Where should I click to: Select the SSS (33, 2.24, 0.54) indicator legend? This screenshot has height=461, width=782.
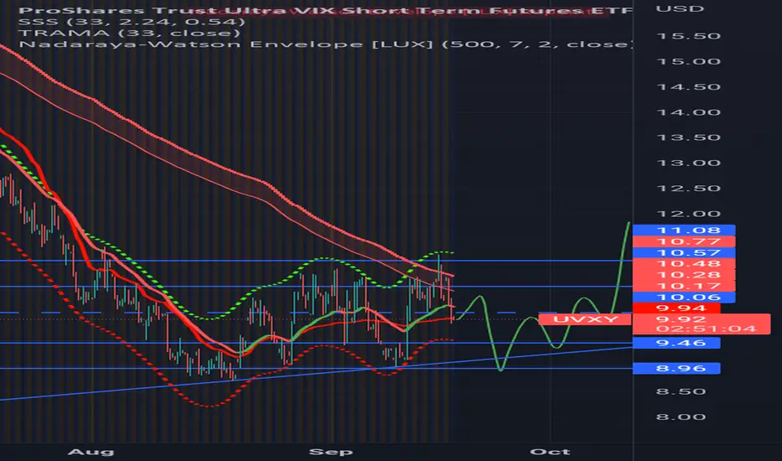click(132, 22)
